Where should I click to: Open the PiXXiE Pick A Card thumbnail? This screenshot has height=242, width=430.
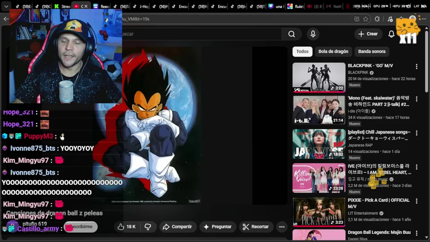(319, 212)
